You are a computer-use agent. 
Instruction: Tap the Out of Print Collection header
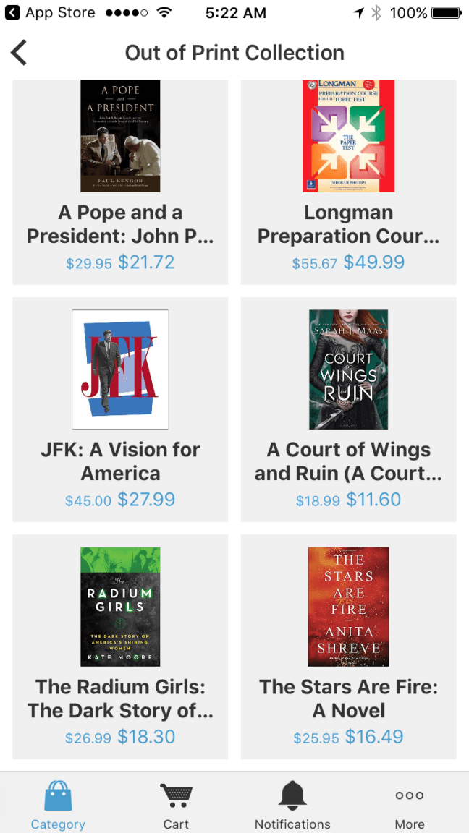tap(234, 53)
